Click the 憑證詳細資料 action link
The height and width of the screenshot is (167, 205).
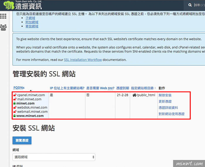tap(168, 108)
